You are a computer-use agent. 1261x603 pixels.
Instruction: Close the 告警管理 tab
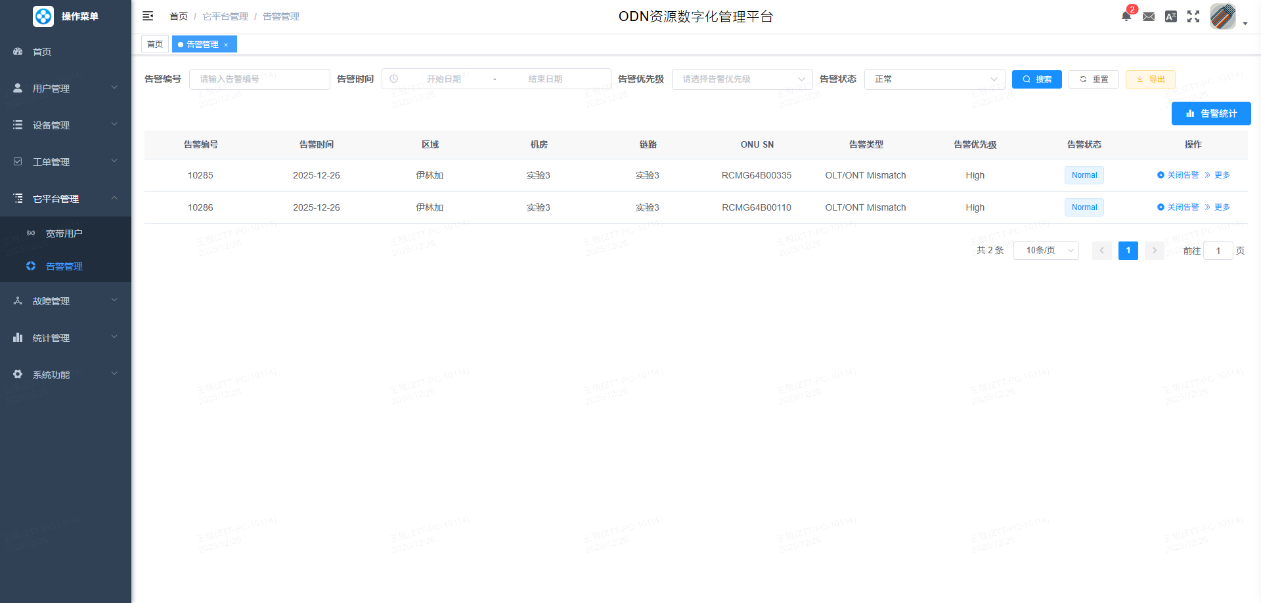(226, 45)
